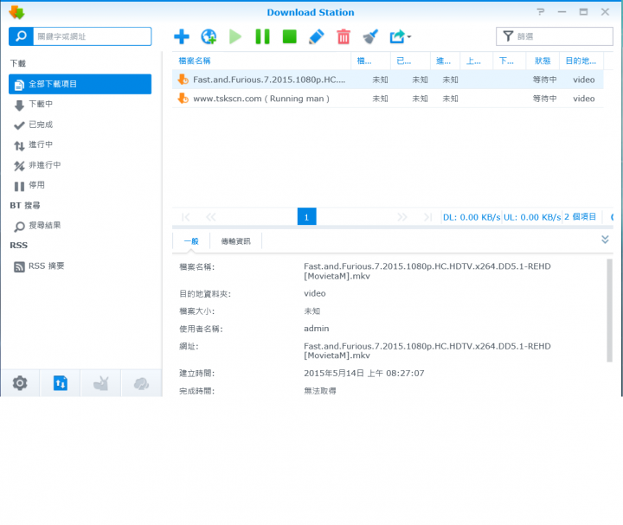The height and width of the screenshot is (525, 623).
Task: Click download speed column header 下...
Action: [510, 61]
